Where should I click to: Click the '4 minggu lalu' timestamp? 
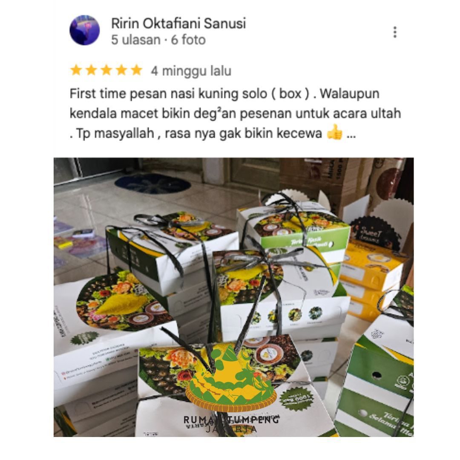click(191, 71)
